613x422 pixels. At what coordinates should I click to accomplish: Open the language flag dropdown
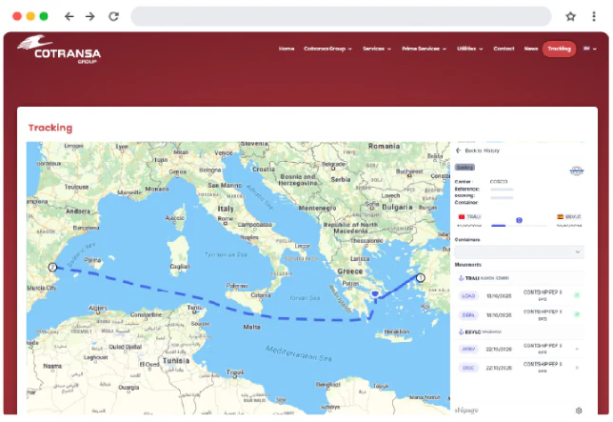pyautogui.click(x=590, y=49)
